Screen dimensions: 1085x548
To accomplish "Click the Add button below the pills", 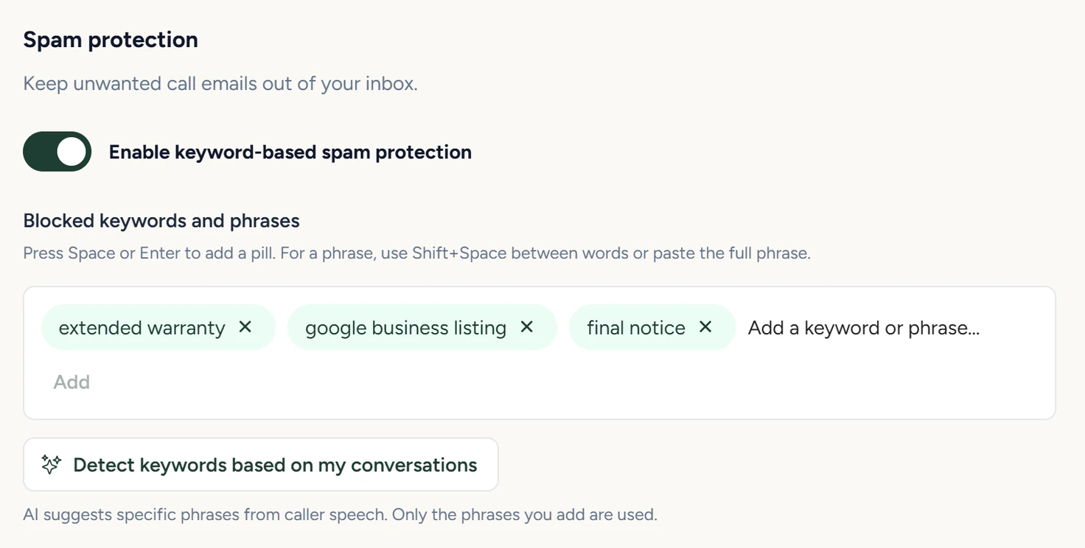I will (x=71, y=382).
